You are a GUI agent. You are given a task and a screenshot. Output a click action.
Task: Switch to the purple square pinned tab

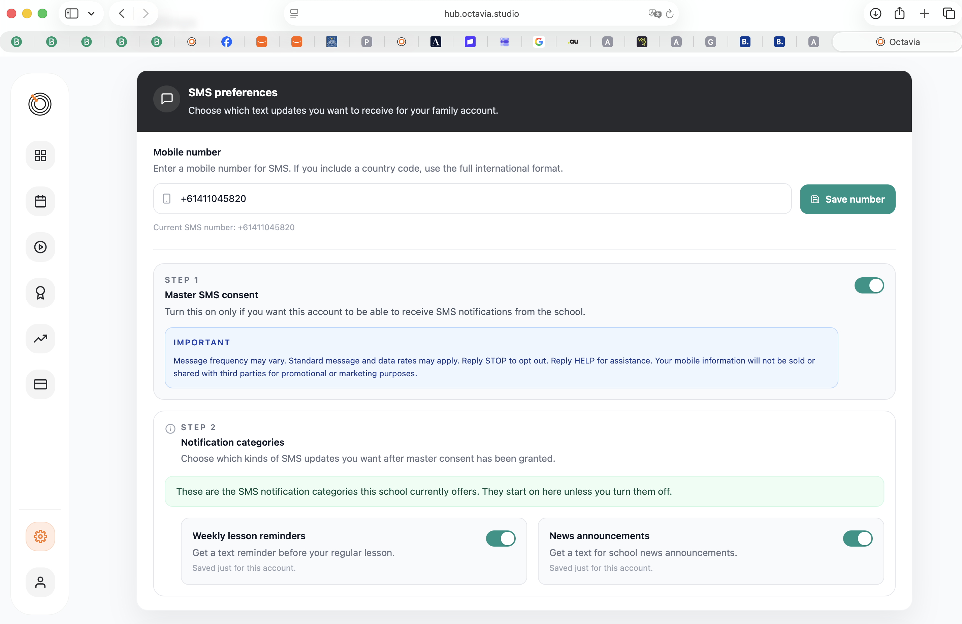[470, 42]
